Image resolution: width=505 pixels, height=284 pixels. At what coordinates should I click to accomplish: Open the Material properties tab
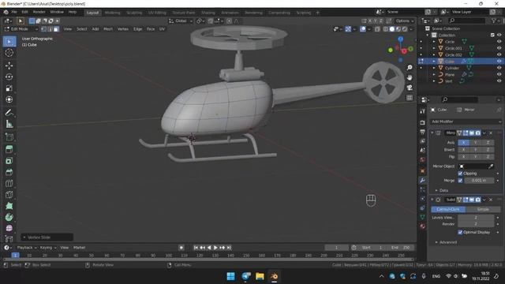click(423, 226)
